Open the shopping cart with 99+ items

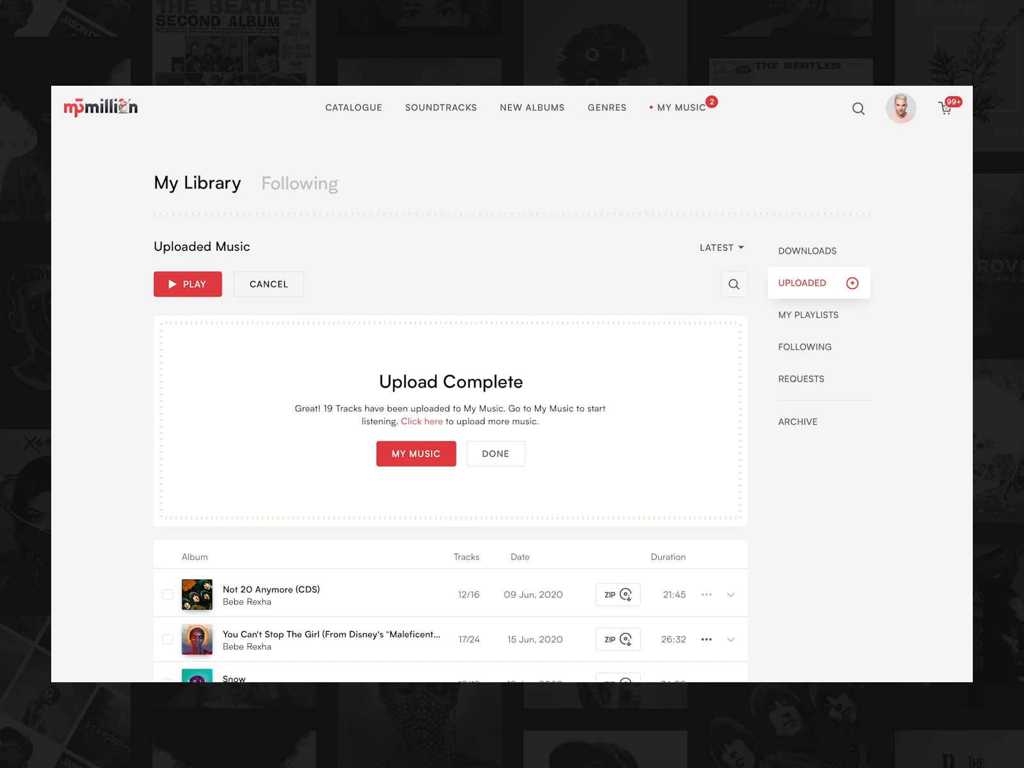(x=946, y=109)
